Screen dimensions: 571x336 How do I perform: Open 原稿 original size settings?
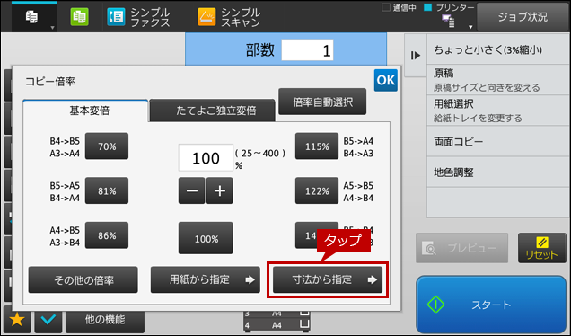point(497,80)
